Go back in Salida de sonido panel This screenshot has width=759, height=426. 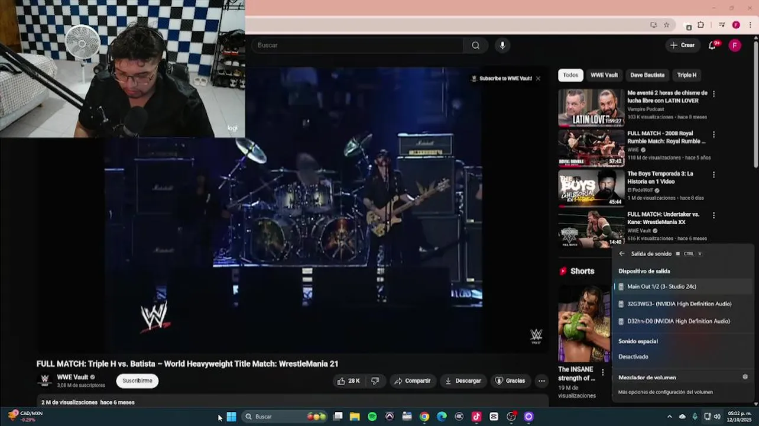point(621,254)
